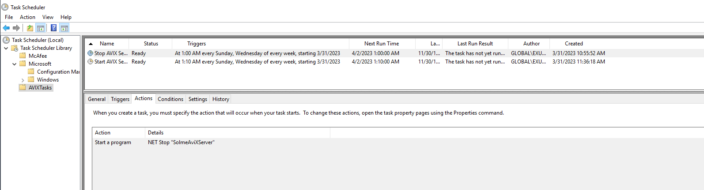
Task: Select the Start a program action row
Action: pyautogui.click(x=113, y=142)
